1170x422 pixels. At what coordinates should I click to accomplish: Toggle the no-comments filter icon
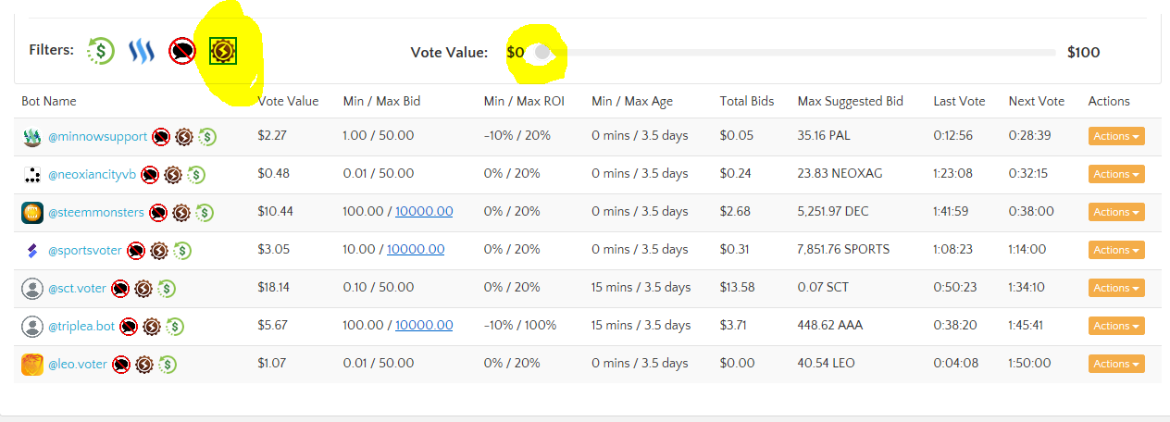click(x=182, y=51)
